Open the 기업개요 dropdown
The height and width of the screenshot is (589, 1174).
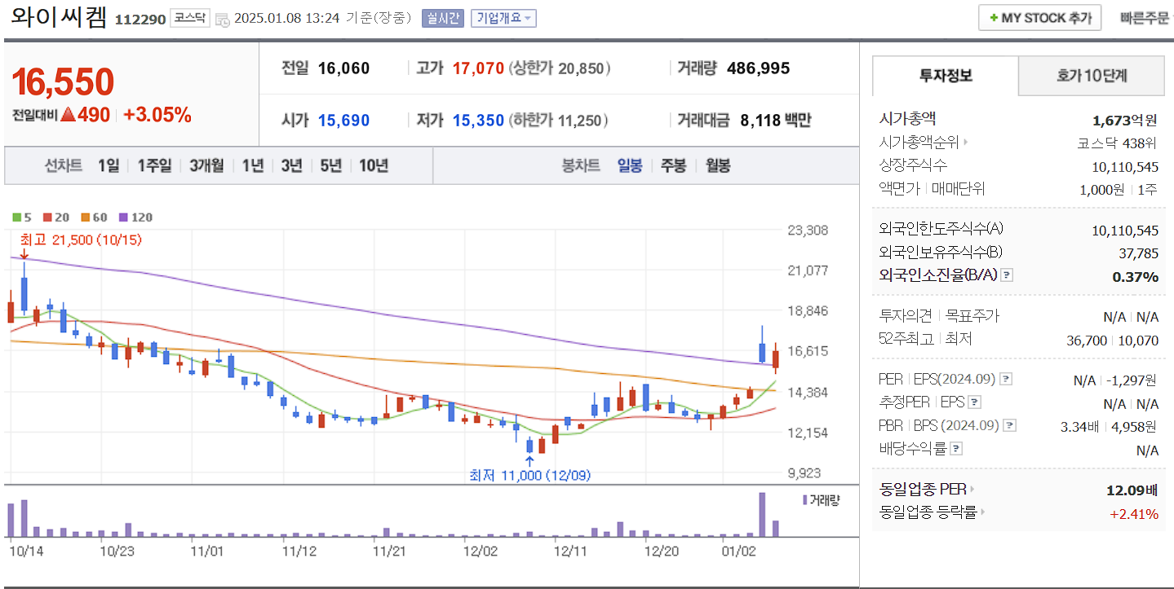[504, 18]
